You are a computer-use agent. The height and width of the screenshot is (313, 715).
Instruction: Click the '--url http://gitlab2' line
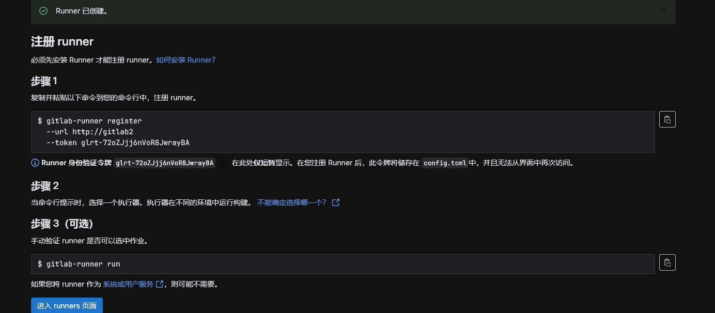(89, 132)
